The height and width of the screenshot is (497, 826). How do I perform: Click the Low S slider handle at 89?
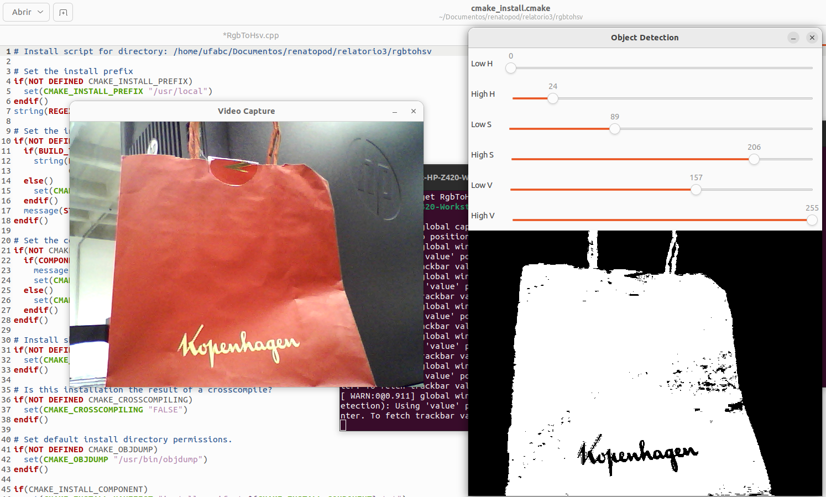tap(615, 129)
